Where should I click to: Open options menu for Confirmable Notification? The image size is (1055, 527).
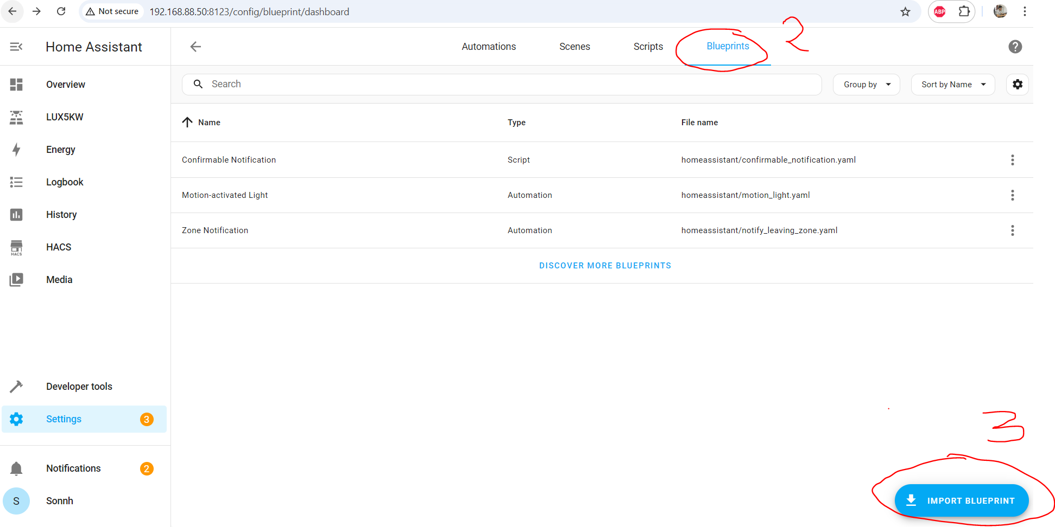pos(1012,160)
